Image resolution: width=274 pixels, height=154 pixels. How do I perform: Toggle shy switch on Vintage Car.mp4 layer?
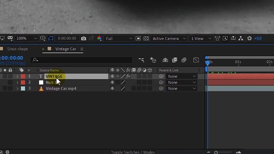click(x=112, y=89)
